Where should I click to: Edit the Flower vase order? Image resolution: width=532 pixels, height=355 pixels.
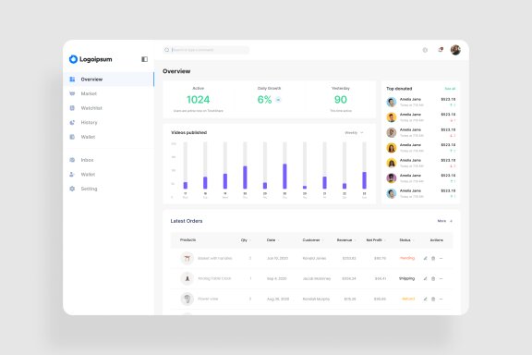click(425, 299)
